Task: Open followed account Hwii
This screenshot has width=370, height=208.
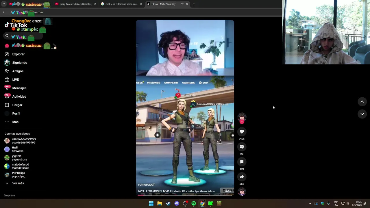Action: (x=14, y=149)
